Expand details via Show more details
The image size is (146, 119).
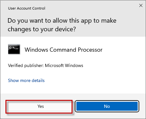pyautogui.click(x=26, y=80)
